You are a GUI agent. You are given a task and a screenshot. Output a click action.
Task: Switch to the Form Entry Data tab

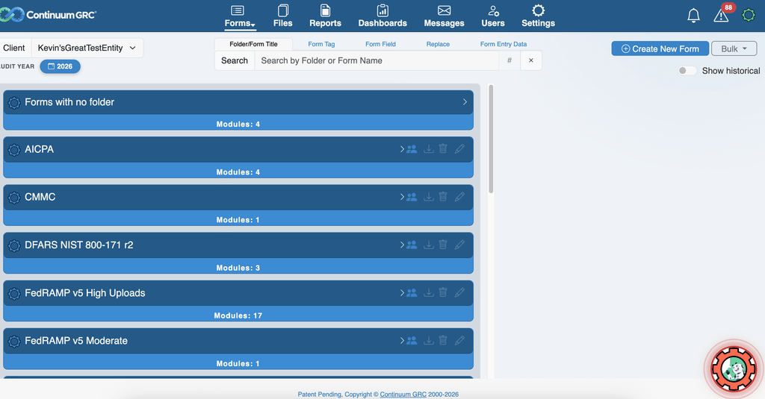point(504,44)
